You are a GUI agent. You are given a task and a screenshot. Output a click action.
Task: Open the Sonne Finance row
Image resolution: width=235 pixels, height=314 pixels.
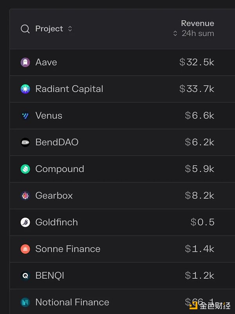click(x=122, y=249)
